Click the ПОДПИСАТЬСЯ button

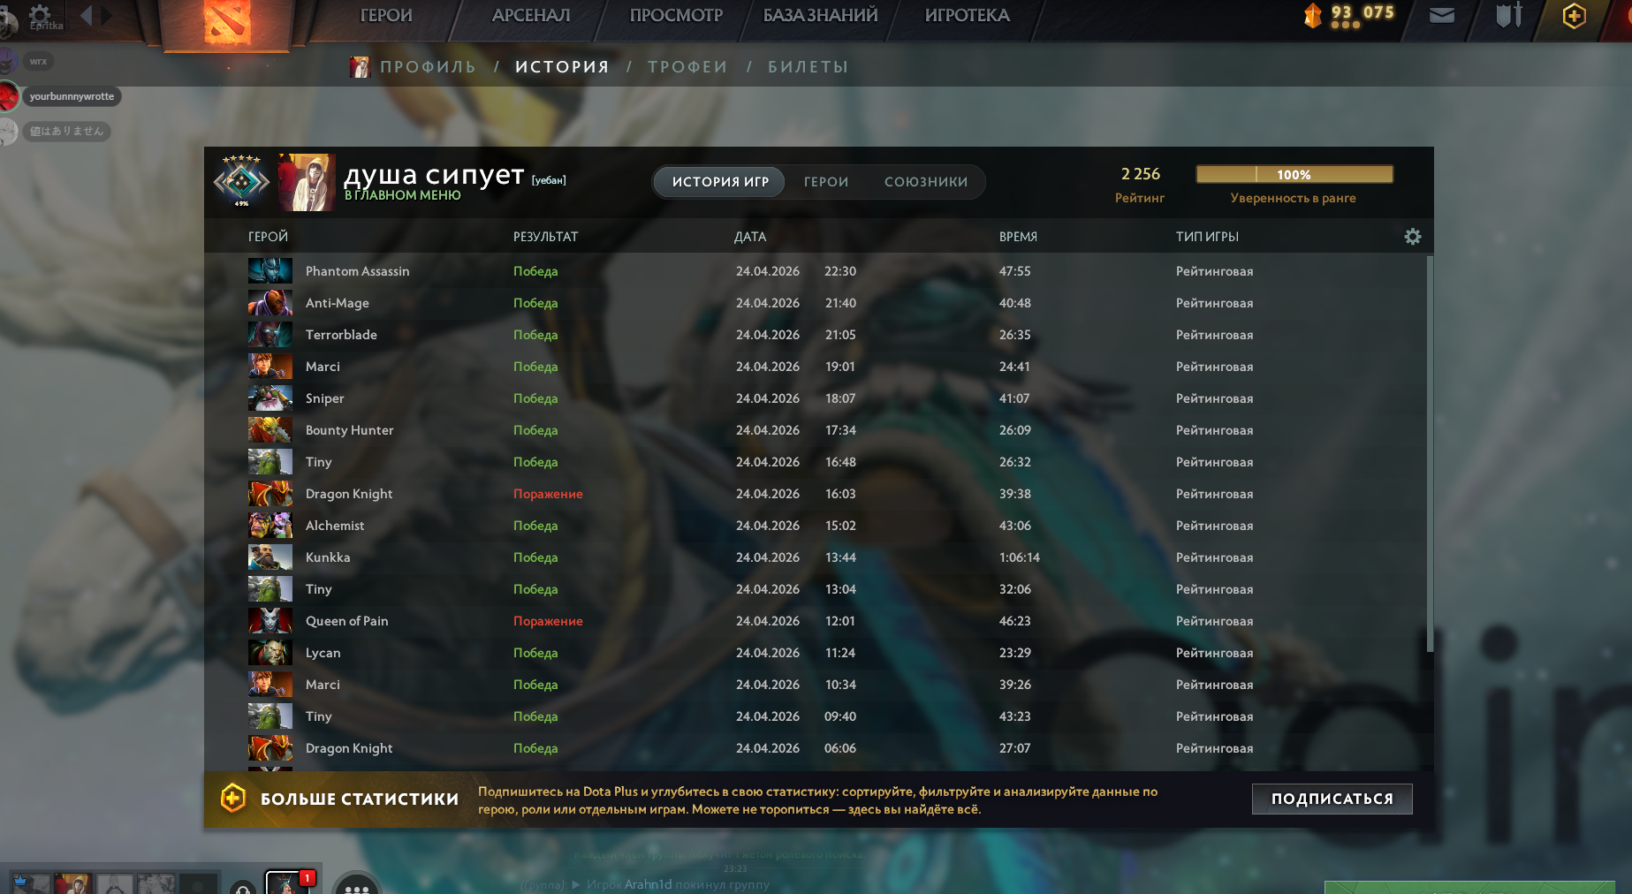[1332, 799]
